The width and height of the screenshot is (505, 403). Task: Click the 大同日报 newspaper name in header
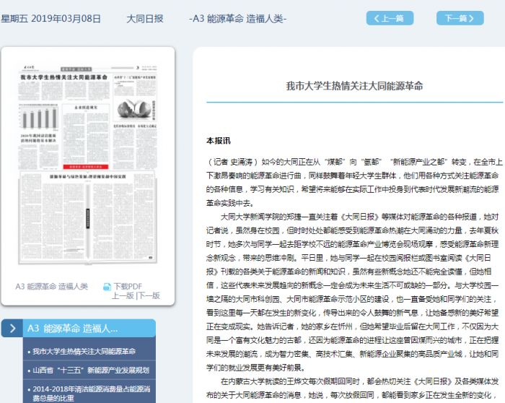point(146,18)
